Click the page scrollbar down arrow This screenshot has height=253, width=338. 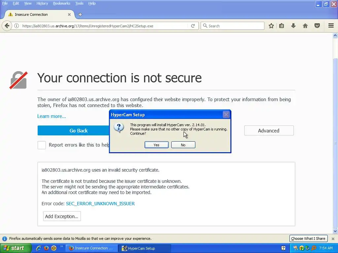pos(335,231)
